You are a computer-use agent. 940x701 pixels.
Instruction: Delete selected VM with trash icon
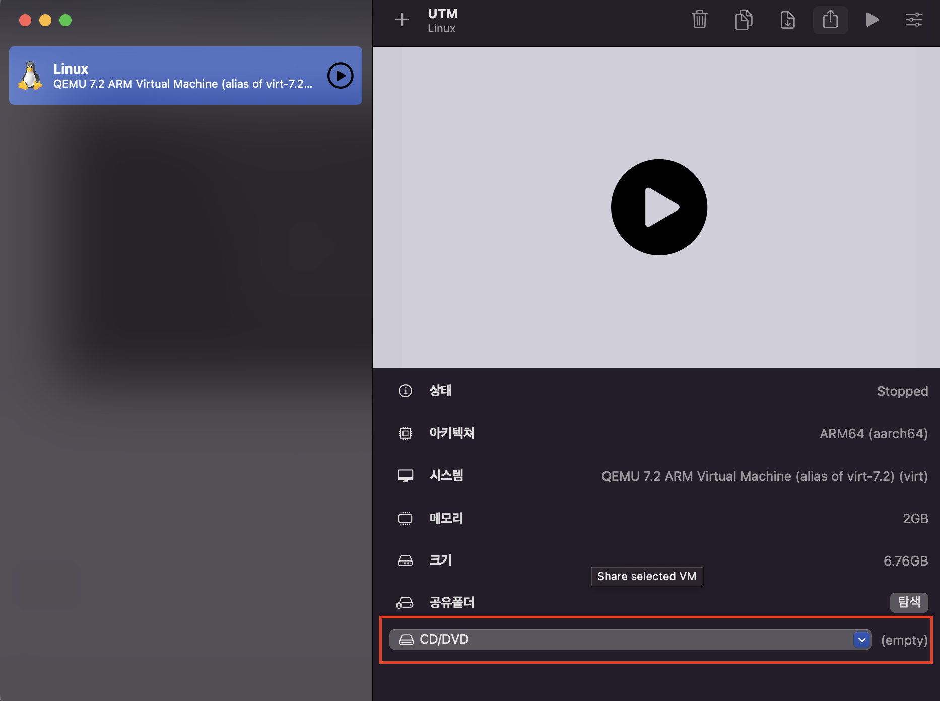click(x=699, y=20)
